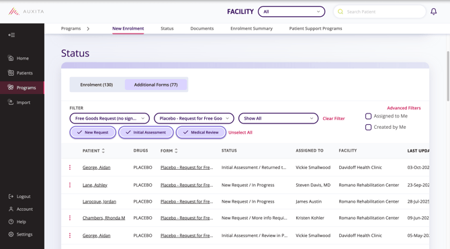The image size is (450, 249).
Task: Open Enrolment Summary tab
Action: pyautogui.click(x=251, y=28)
